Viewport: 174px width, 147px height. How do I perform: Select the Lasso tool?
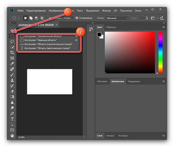click(x=12, y=42)
